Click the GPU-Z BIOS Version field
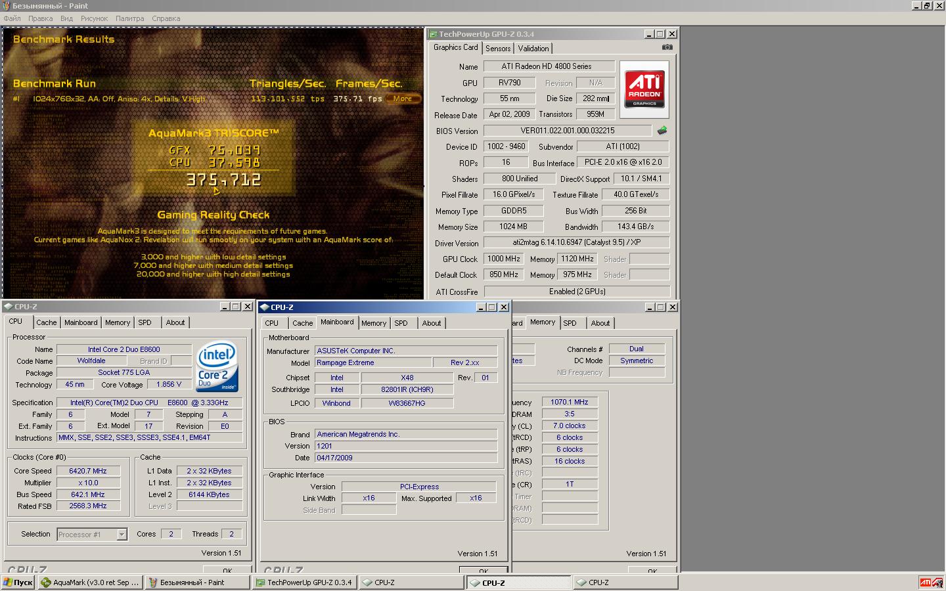This screenshot has height=591, width=946. pos(568,131)
